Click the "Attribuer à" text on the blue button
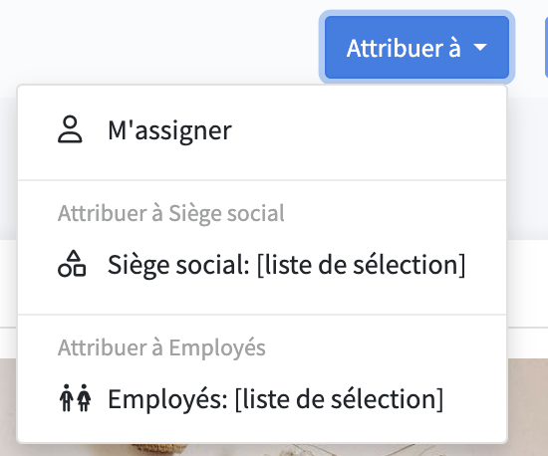This screenshot has width=548, height=456. (x=404, y=48)
